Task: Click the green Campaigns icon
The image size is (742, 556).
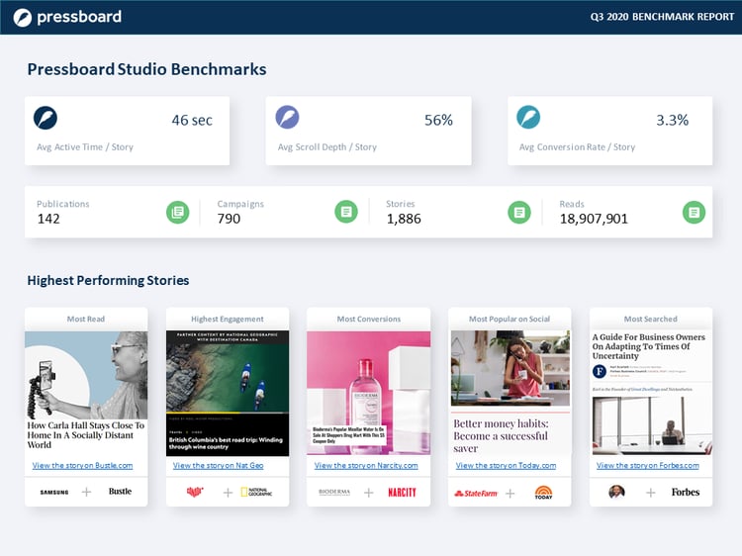Action: click(346, 212)
